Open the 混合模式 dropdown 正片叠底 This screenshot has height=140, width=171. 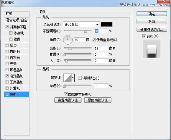[x=81, y=25]
